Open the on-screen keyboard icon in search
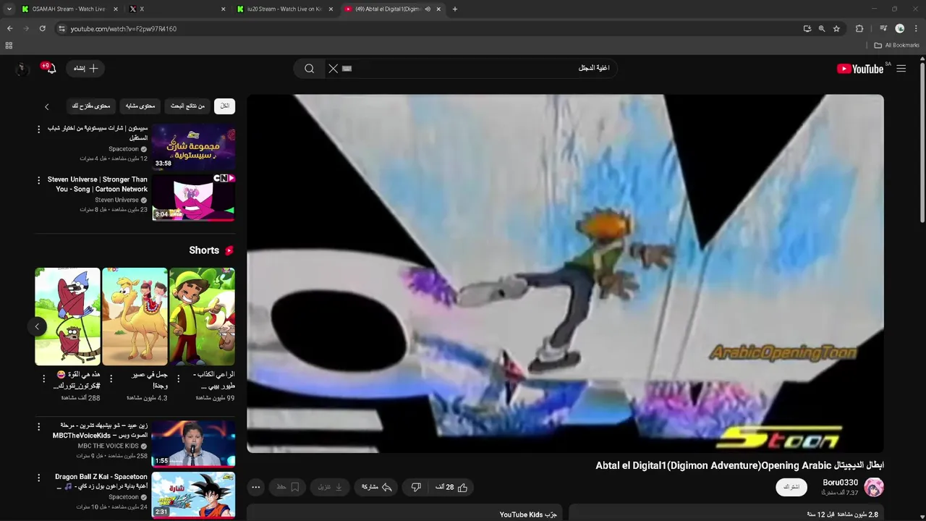 [x=347, y=69]
